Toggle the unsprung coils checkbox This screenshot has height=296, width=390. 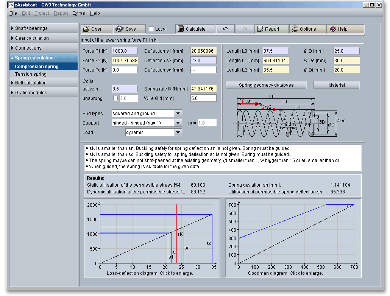coord(116,98)
